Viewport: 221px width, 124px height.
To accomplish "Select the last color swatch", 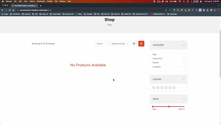I will [174, 88].
